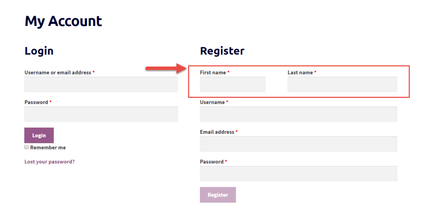This screenshot has height=224, width=423.
Task: Click the Last name input field
Action: click(342, 84)
